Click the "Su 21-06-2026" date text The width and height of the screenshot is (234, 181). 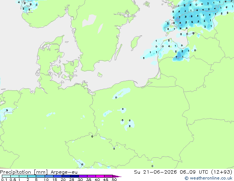(x=155, y=172)
